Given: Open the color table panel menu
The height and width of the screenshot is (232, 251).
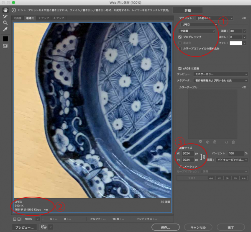Looking at the screenshot, I should (243, 87).
